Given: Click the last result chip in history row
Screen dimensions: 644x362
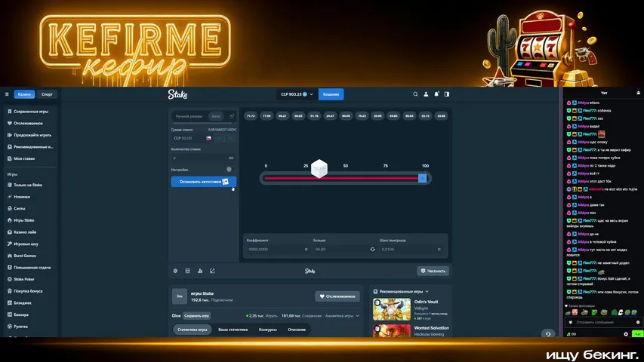Looking at the screenshot, I should 441,116.
